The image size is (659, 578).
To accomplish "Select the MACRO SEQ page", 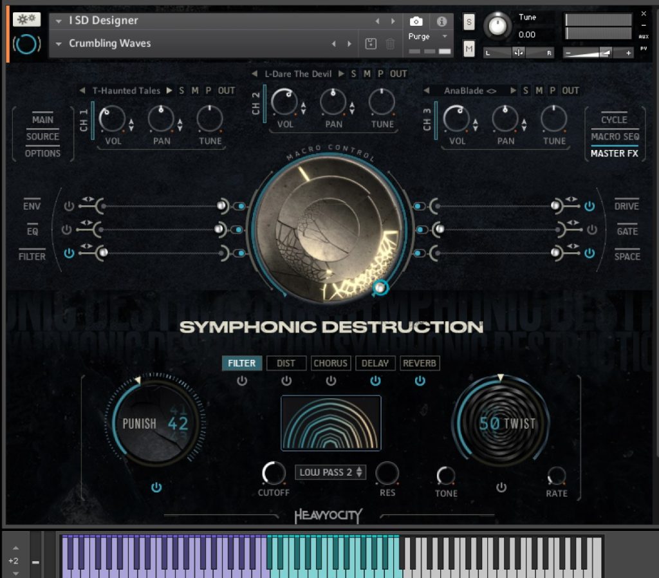I will tap(615, 136).
